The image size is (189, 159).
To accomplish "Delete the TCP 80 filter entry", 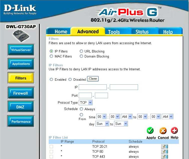I will pyautogui.click(x=167, y=151).
